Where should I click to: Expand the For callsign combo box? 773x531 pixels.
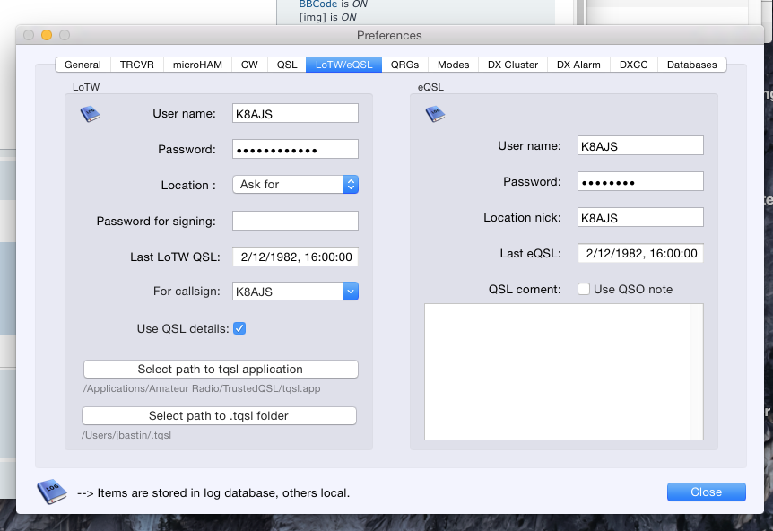tap(351, 292)
